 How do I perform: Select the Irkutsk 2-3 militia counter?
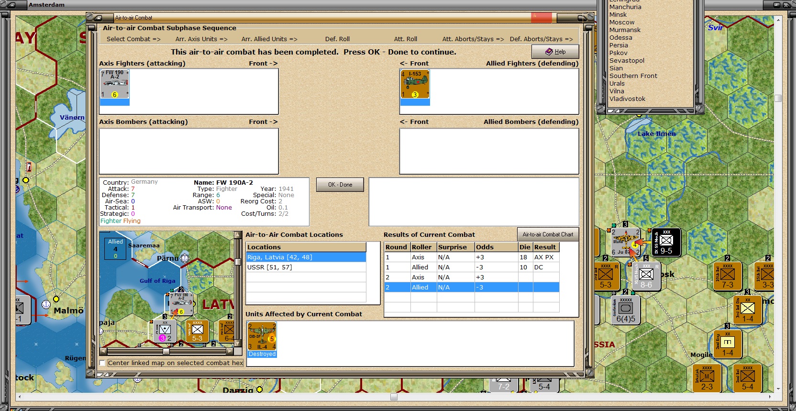tap(707, 378)
